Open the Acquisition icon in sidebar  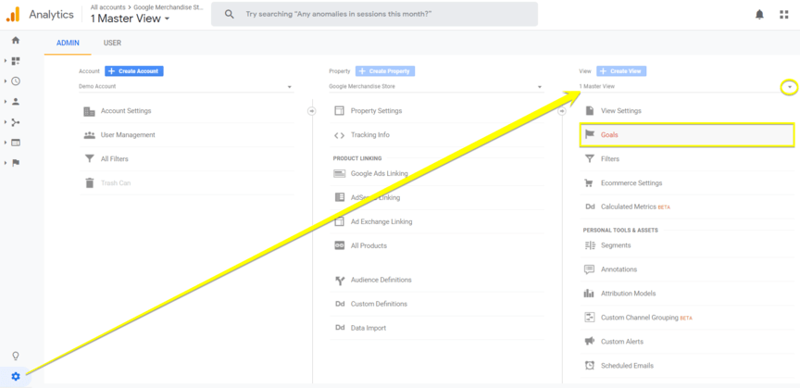[16, 122]
